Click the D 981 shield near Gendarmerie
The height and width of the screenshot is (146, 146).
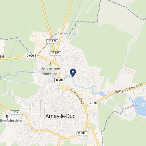pos(56,53)
